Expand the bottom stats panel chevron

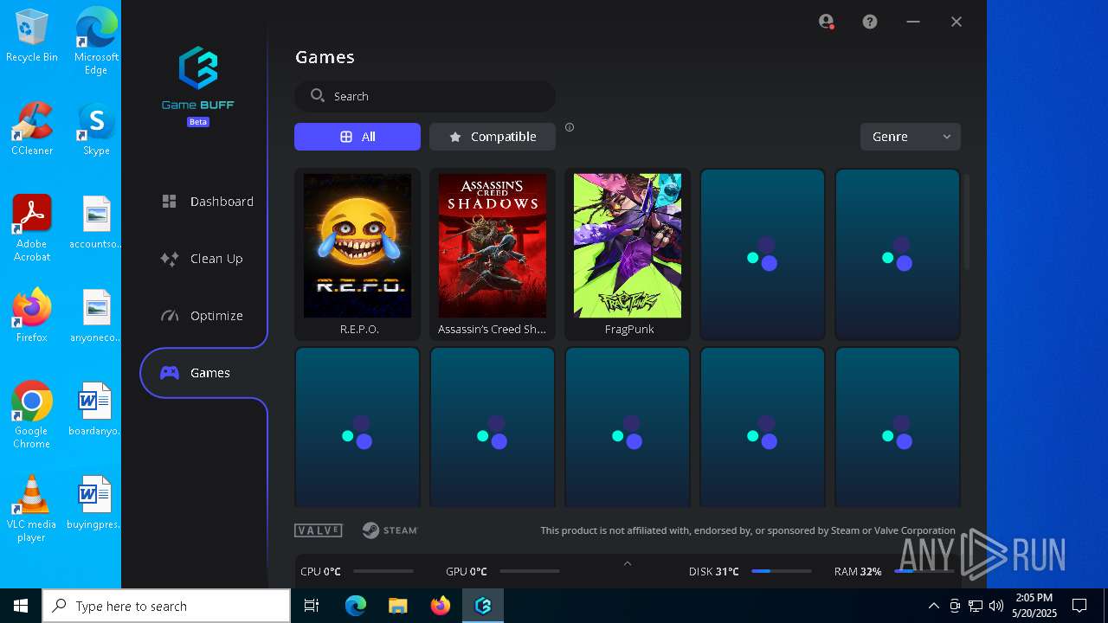click(628, 563)
